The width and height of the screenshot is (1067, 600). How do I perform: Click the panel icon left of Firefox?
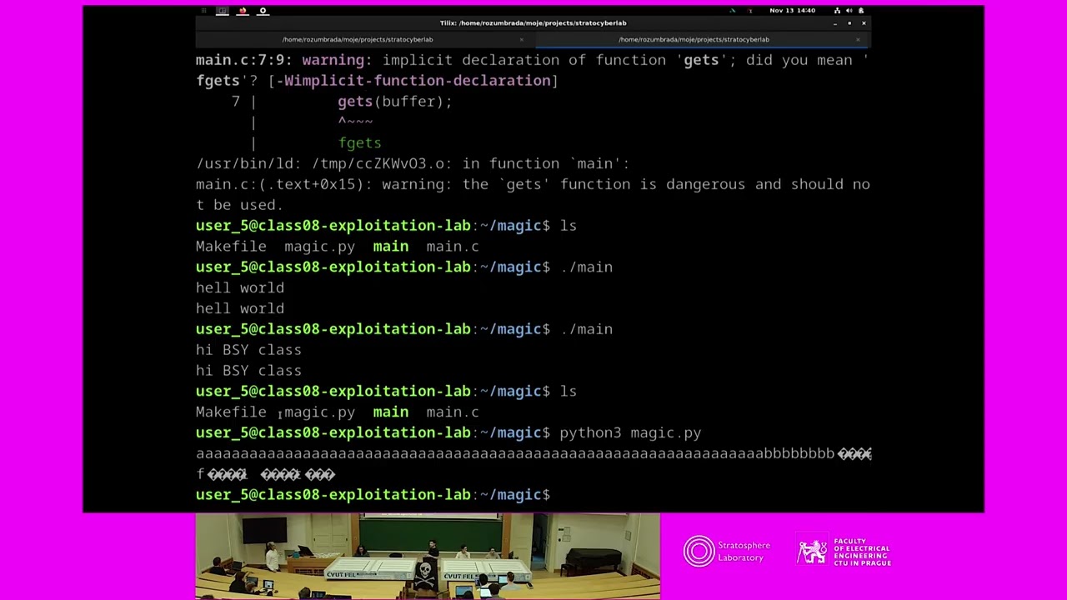(x=223, y=11)
